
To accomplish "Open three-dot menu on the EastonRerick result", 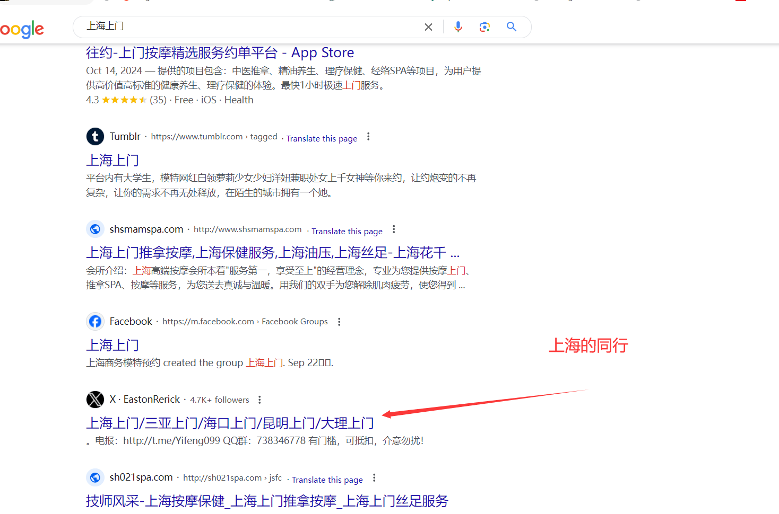I will pos(259,400).
